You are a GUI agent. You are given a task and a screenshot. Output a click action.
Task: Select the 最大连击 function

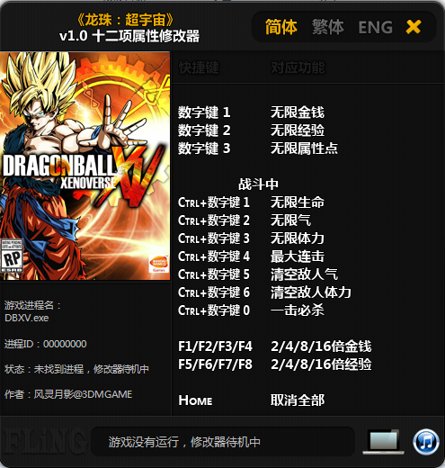[x=298, y=256]
